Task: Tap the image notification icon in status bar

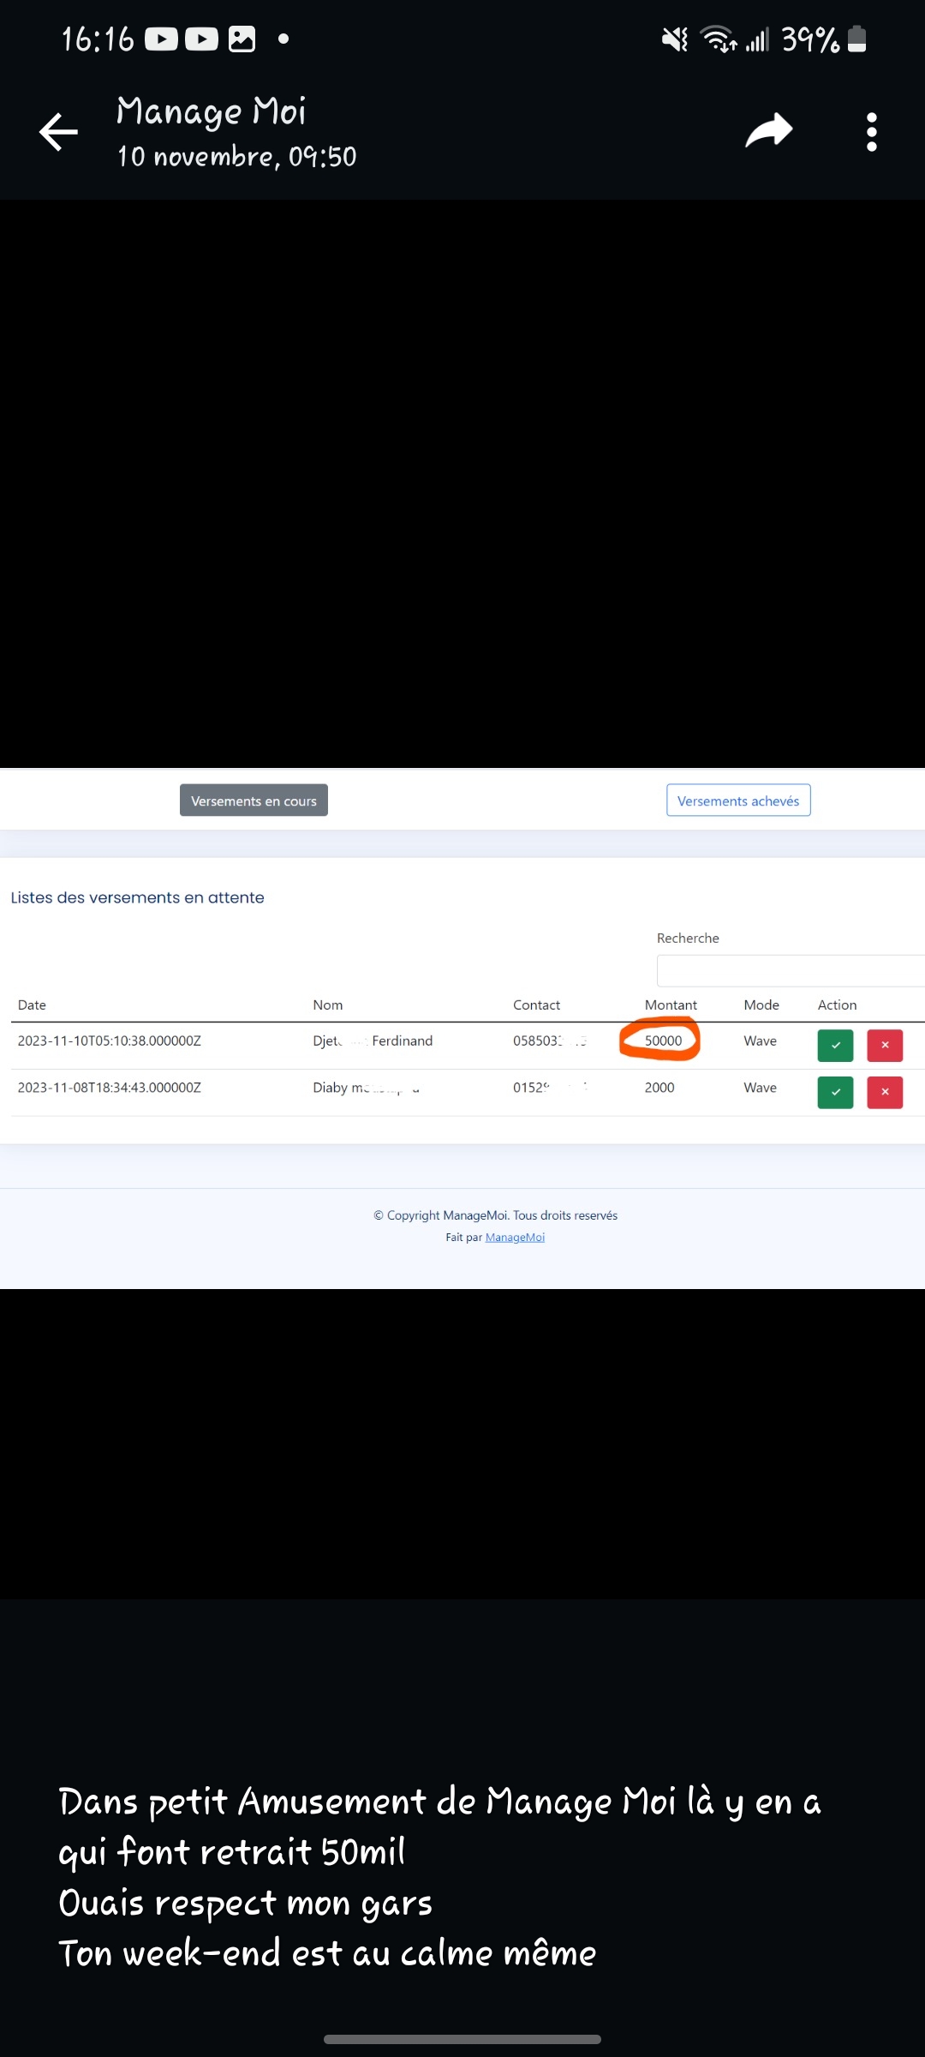Action: click(242, 39)
